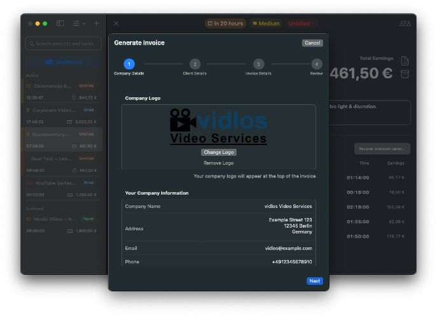Click Payed badge on Music Video project
The height and width of the screenshot is (318, 437).
[88, 219]
